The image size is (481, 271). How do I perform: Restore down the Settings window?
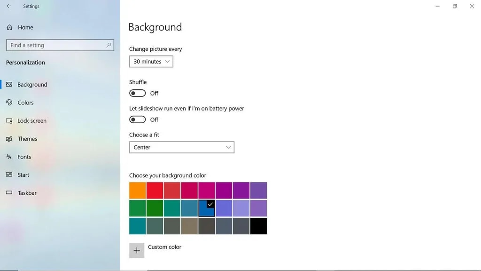coord(455,6)
